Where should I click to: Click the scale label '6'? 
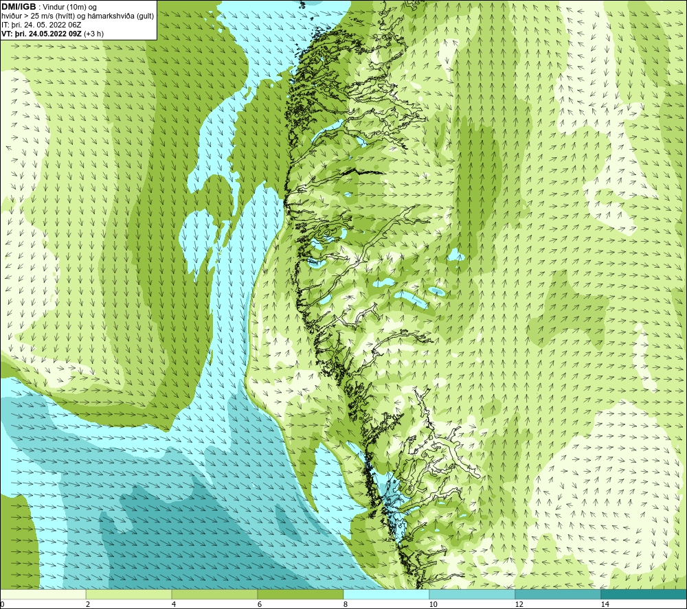[260, 604]
